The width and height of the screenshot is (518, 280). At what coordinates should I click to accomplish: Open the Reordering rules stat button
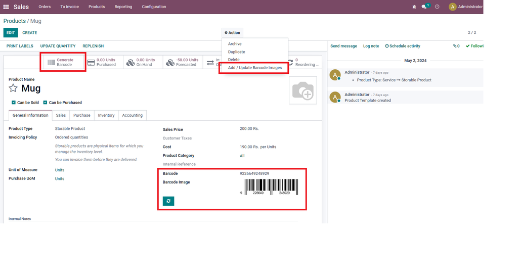point(304,62)
